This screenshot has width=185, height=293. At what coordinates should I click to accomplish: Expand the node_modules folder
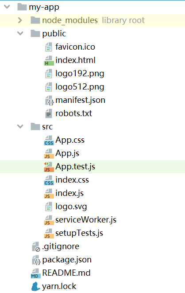[x=20, y=20]
